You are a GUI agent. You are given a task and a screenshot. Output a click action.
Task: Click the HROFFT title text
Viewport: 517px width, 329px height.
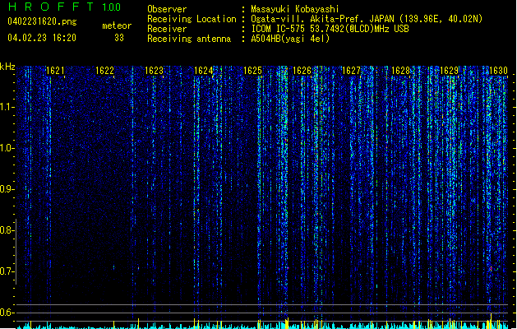(x=51, y=7)
